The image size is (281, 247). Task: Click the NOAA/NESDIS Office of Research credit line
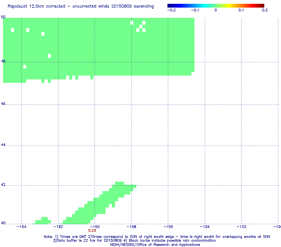(x=155, y=245)
